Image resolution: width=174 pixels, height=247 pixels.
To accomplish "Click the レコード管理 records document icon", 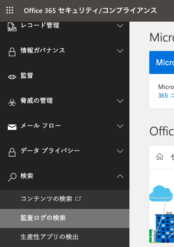I will coord(12,27).
